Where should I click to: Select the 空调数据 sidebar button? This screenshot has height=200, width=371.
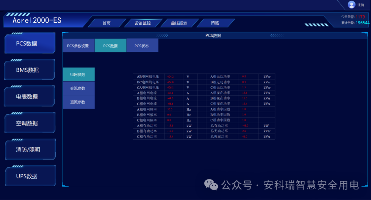30,123
